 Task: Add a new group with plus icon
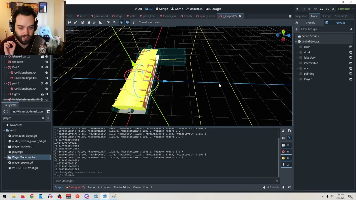pyautogui.click(x=296, y=29)
